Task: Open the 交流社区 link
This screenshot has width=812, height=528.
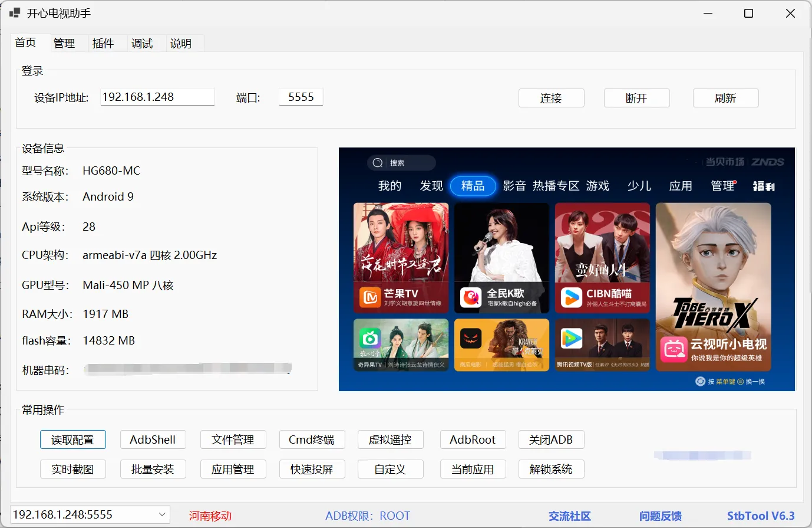Action: [569, 516]
